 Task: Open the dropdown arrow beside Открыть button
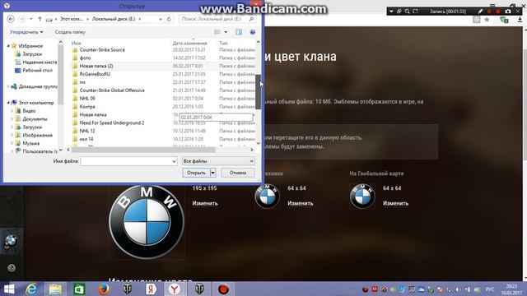point(212,173)
